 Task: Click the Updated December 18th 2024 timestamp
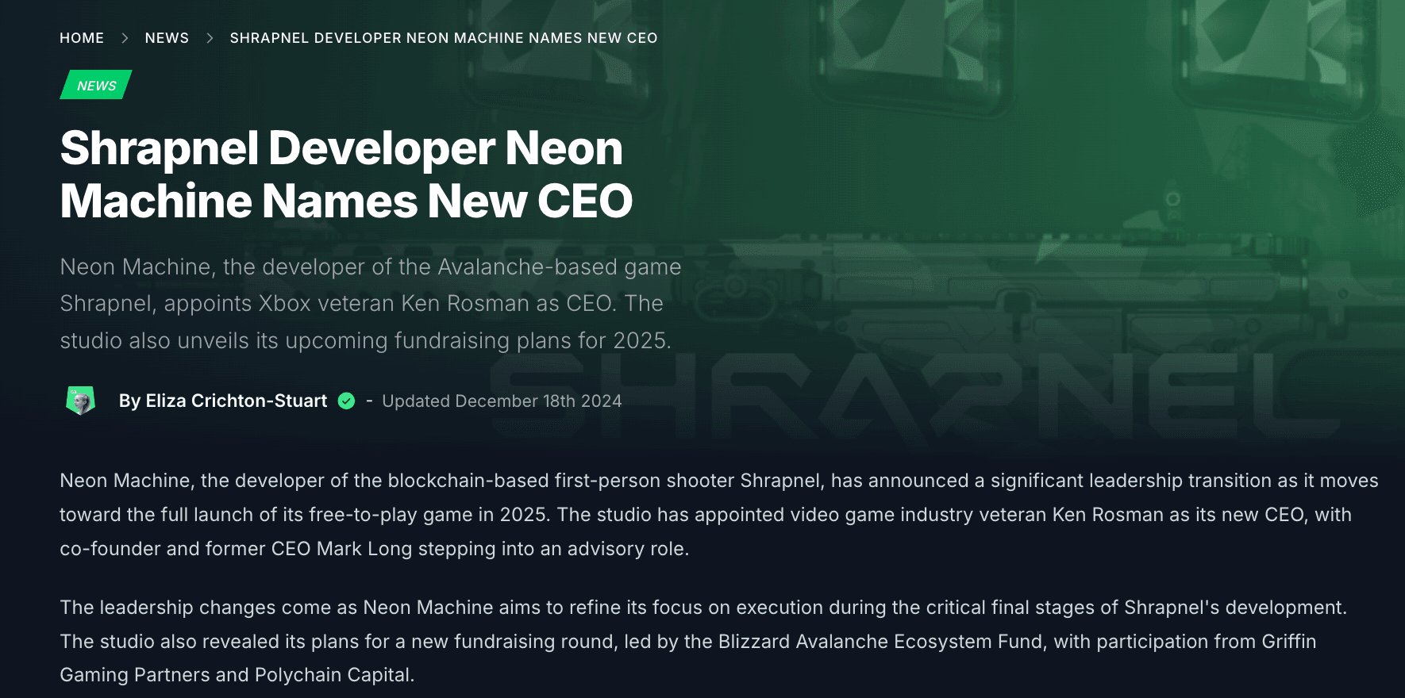coord(502,401)
